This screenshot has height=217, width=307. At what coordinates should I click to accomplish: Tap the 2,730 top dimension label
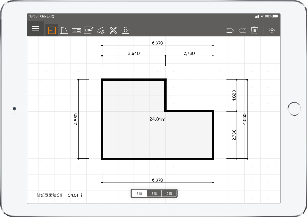pyautogui.click(x=189, y=53)
